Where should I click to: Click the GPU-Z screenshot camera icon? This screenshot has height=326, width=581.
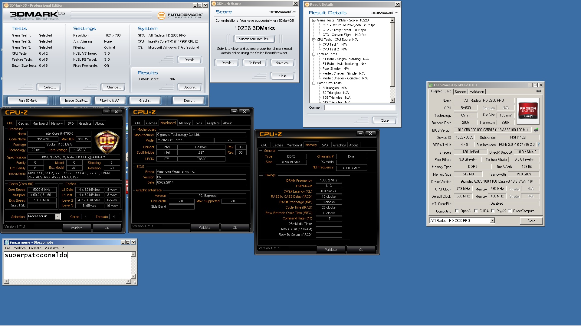(539, 91)
